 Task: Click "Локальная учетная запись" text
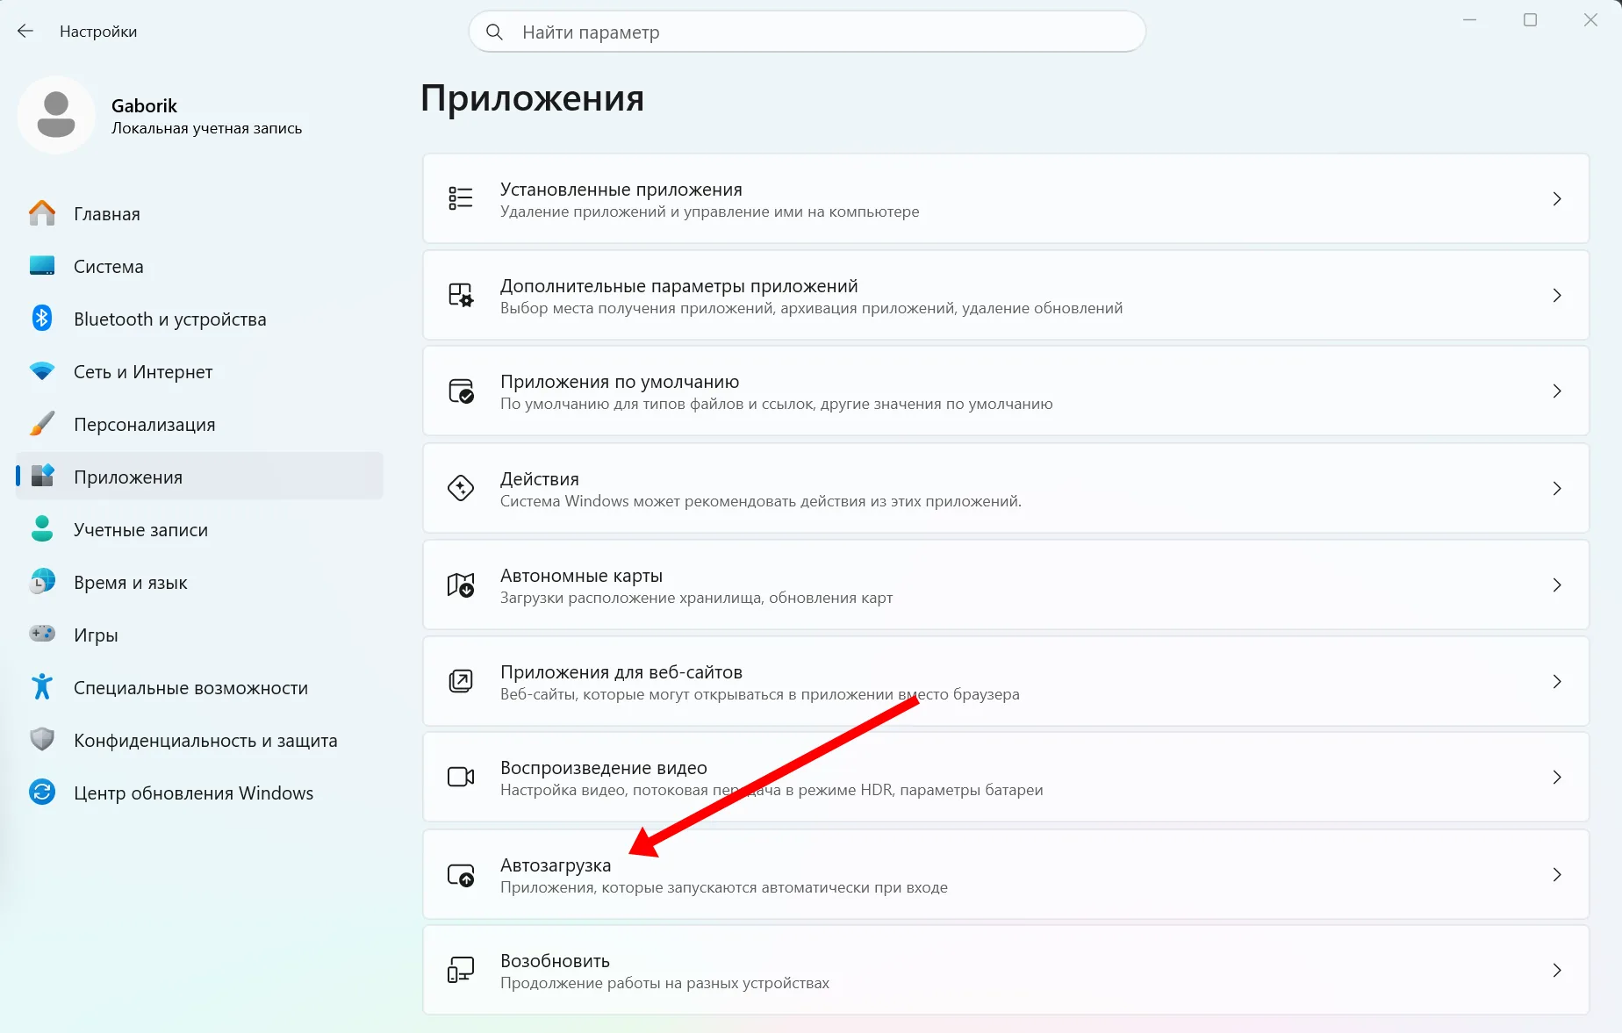(x=206, y=128)
